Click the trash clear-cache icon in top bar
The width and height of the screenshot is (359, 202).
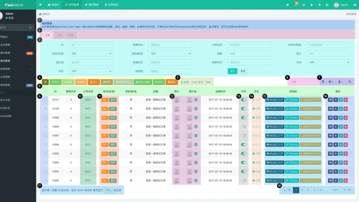(x=311, y=5)
